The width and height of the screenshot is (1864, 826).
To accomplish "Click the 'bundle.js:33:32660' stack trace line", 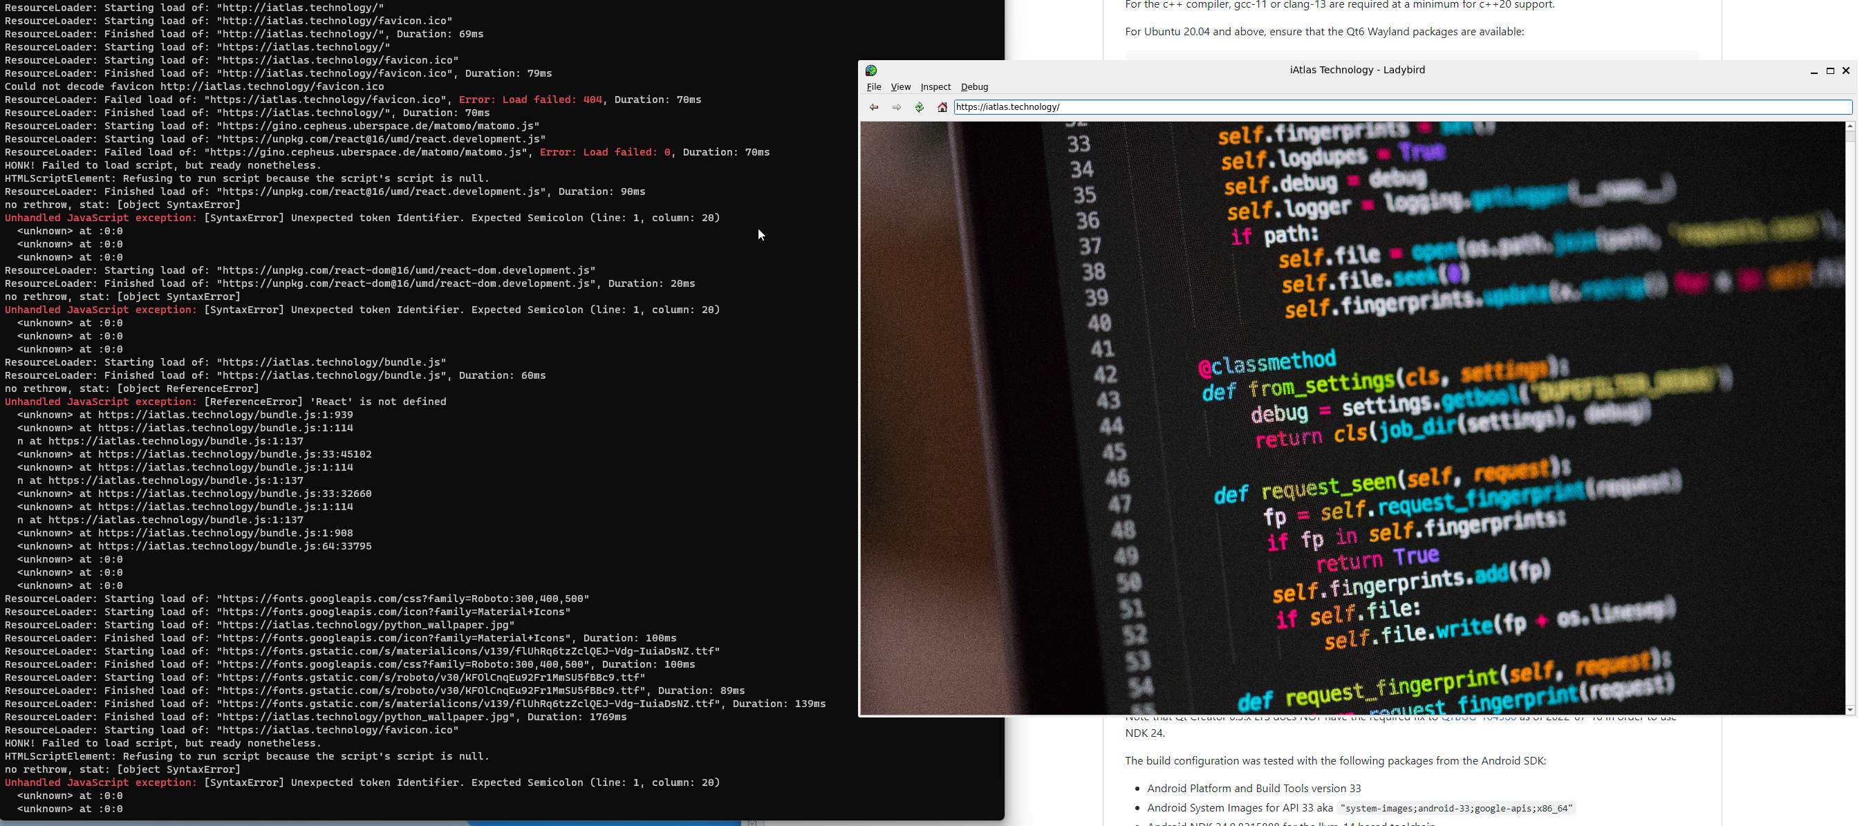I will pyautogui.click(x=195, y=494).
